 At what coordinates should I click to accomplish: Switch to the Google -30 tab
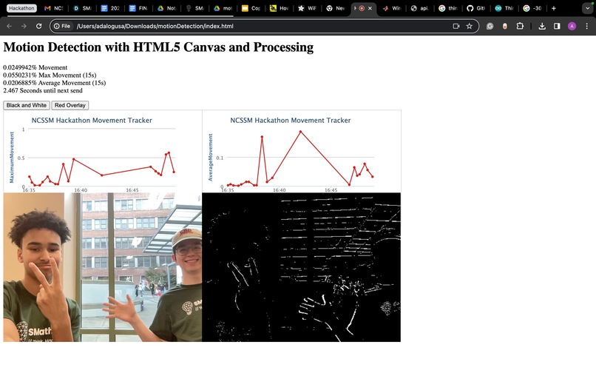[532, 8]
